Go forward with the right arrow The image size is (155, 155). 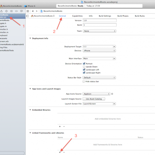pos(37,11)
